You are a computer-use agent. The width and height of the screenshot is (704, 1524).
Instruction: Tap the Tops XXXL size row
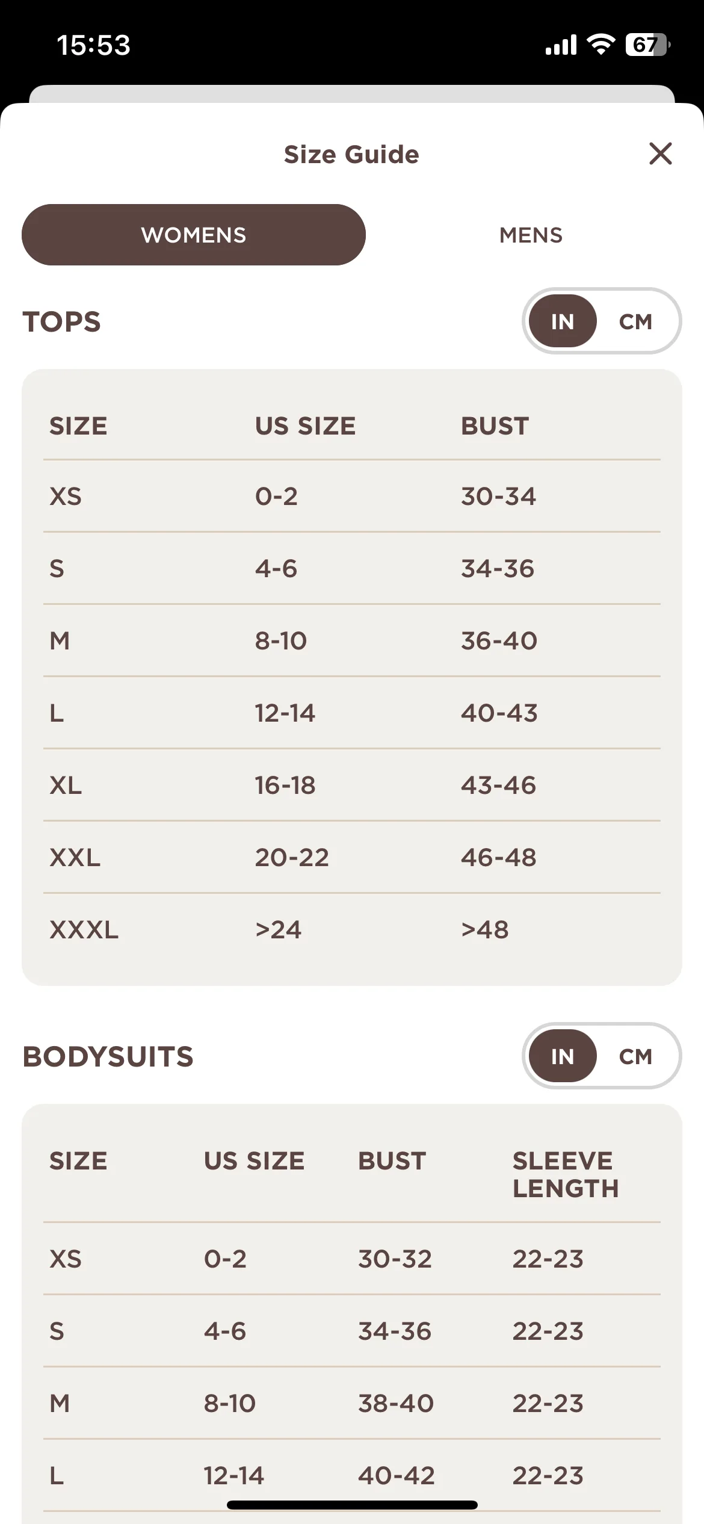point(352,930)
